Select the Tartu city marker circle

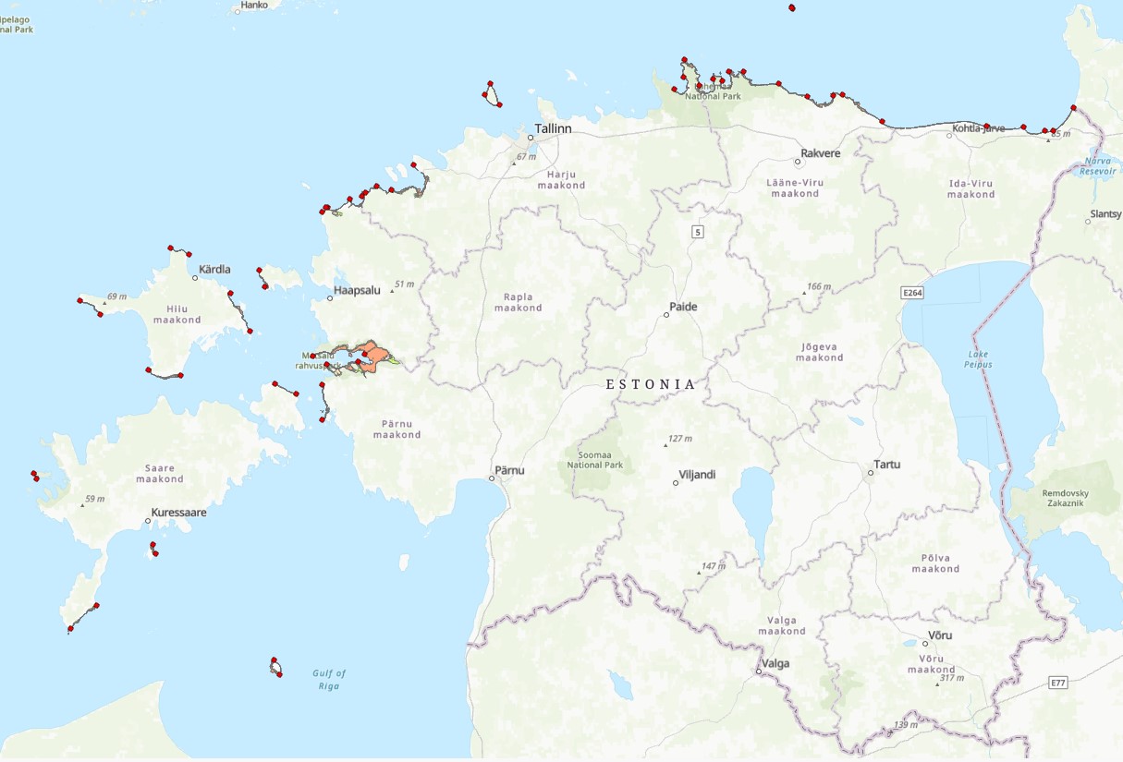870,473
